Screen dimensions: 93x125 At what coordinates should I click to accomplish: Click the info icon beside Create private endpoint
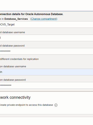click(x=56, y=105)
